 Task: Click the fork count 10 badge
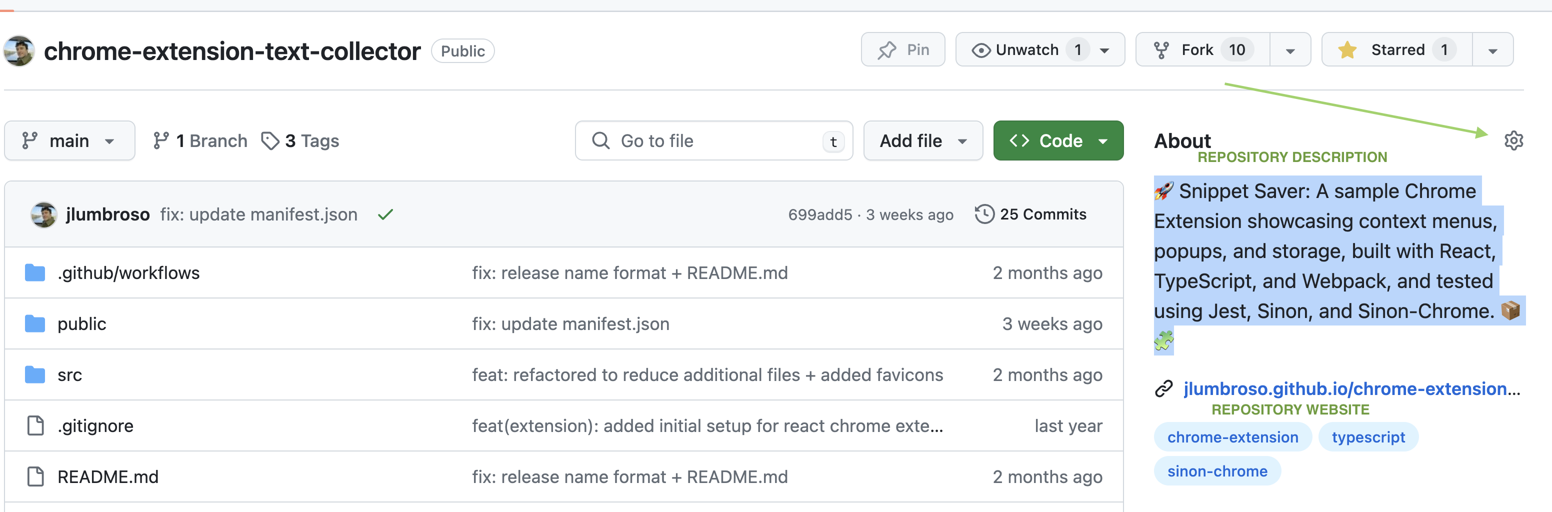pos(1237,49)
